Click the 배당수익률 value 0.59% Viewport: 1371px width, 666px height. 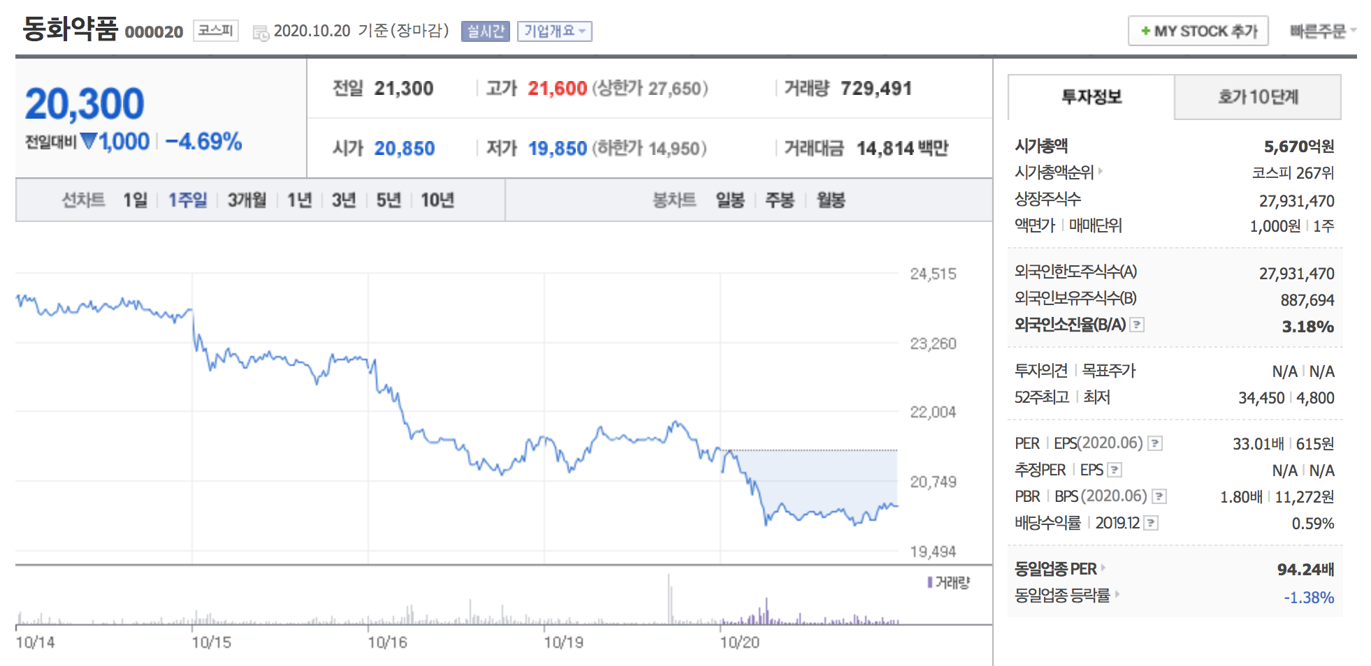(1312, 524)
